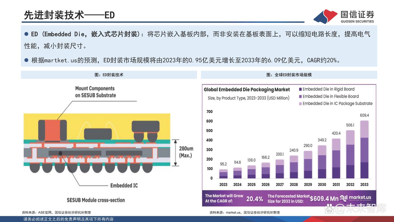Click the 20.4% CAGR figure
Image resolution: width=394 pixels, height=222 pixels.
pyautogui.click(x=254, y=199)
